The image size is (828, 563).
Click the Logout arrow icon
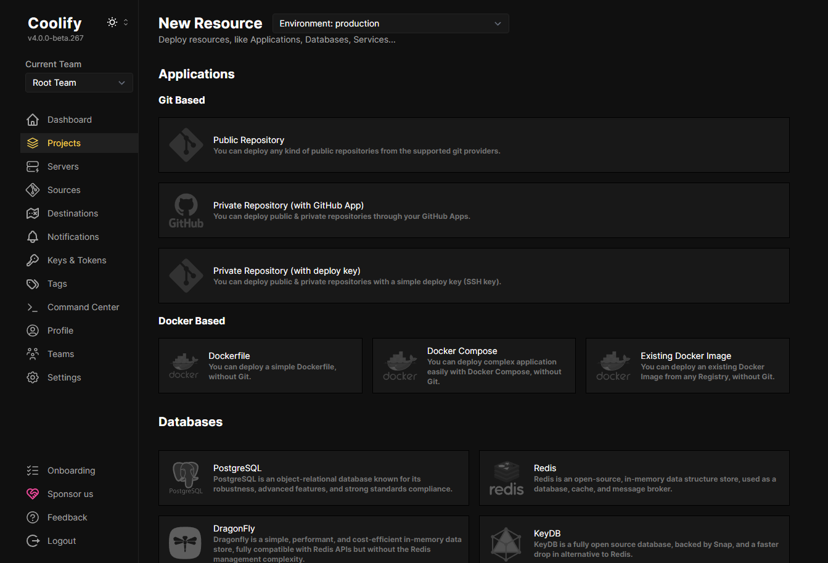[33, 541]
